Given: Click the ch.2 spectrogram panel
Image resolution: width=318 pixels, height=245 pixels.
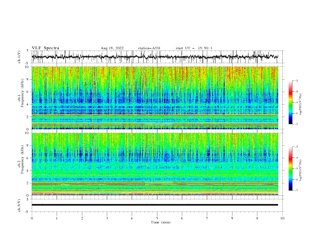Looking at the screenshot, I should tap(155, 164).
